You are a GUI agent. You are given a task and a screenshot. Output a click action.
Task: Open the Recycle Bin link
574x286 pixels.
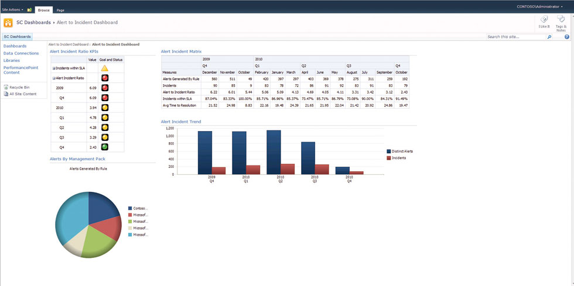(x=19, y=87)
